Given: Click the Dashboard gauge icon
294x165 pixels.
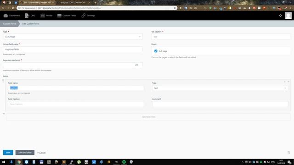Looking at the screenshot, I should (x=6, y=16).
